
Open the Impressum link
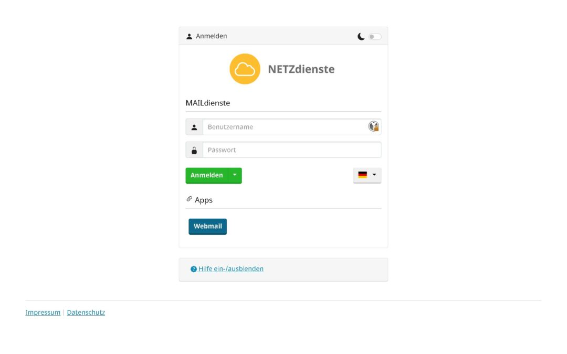(43, 312)
